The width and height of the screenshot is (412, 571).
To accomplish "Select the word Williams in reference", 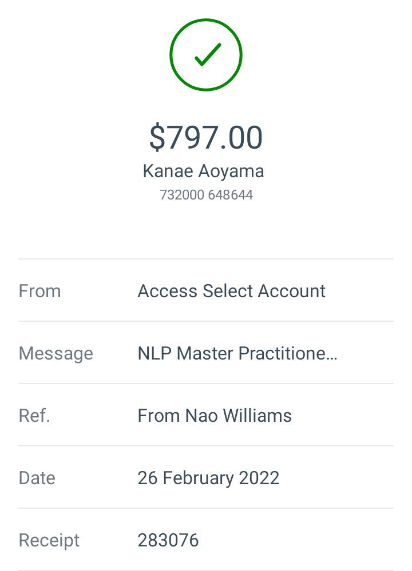I will [257, 416].
